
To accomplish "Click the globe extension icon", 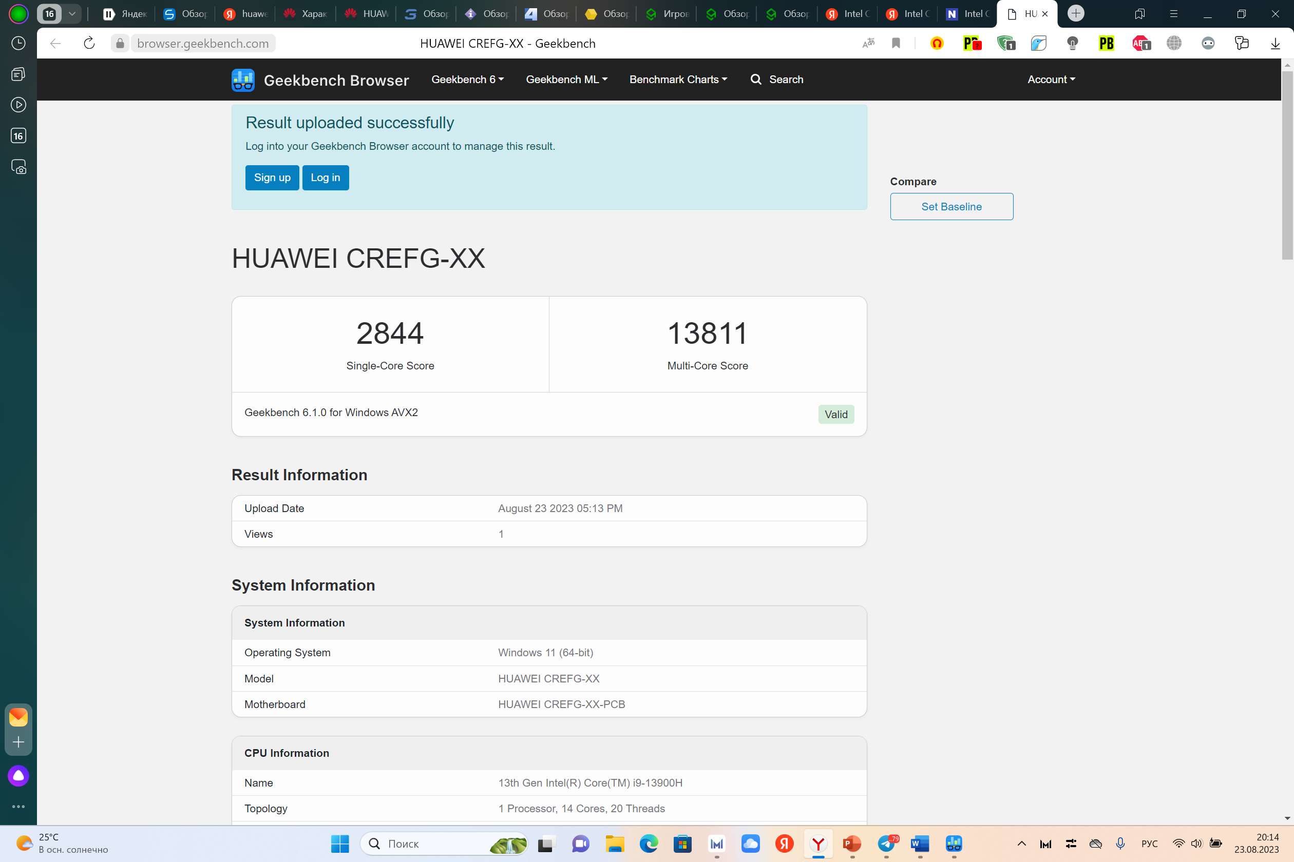I will [x=1173, y=44].
